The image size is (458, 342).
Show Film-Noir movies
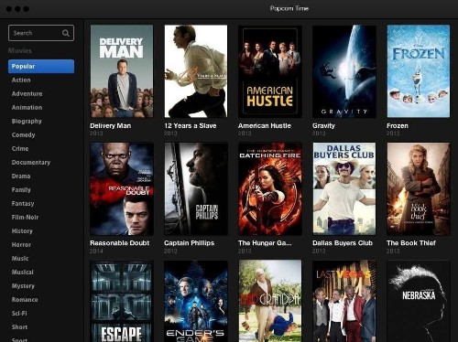(25, 217)
